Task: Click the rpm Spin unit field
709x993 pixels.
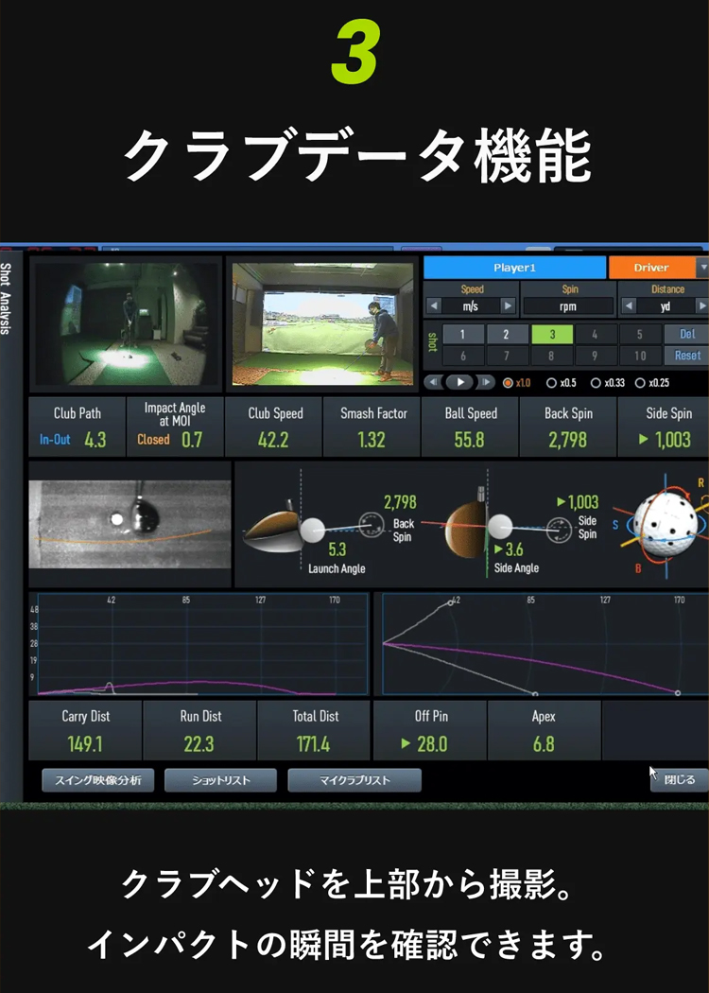Action: click(568, 306)
